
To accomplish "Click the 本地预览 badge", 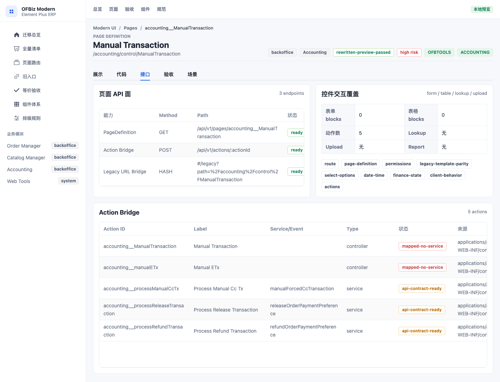I will pos(482,9).
